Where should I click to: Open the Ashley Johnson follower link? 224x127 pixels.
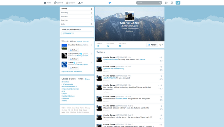coord(83,56)
